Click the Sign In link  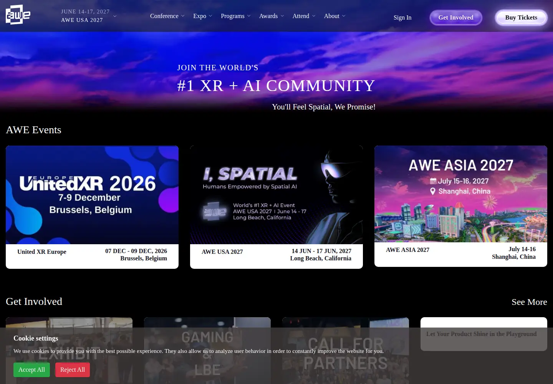tap(402, 17)
